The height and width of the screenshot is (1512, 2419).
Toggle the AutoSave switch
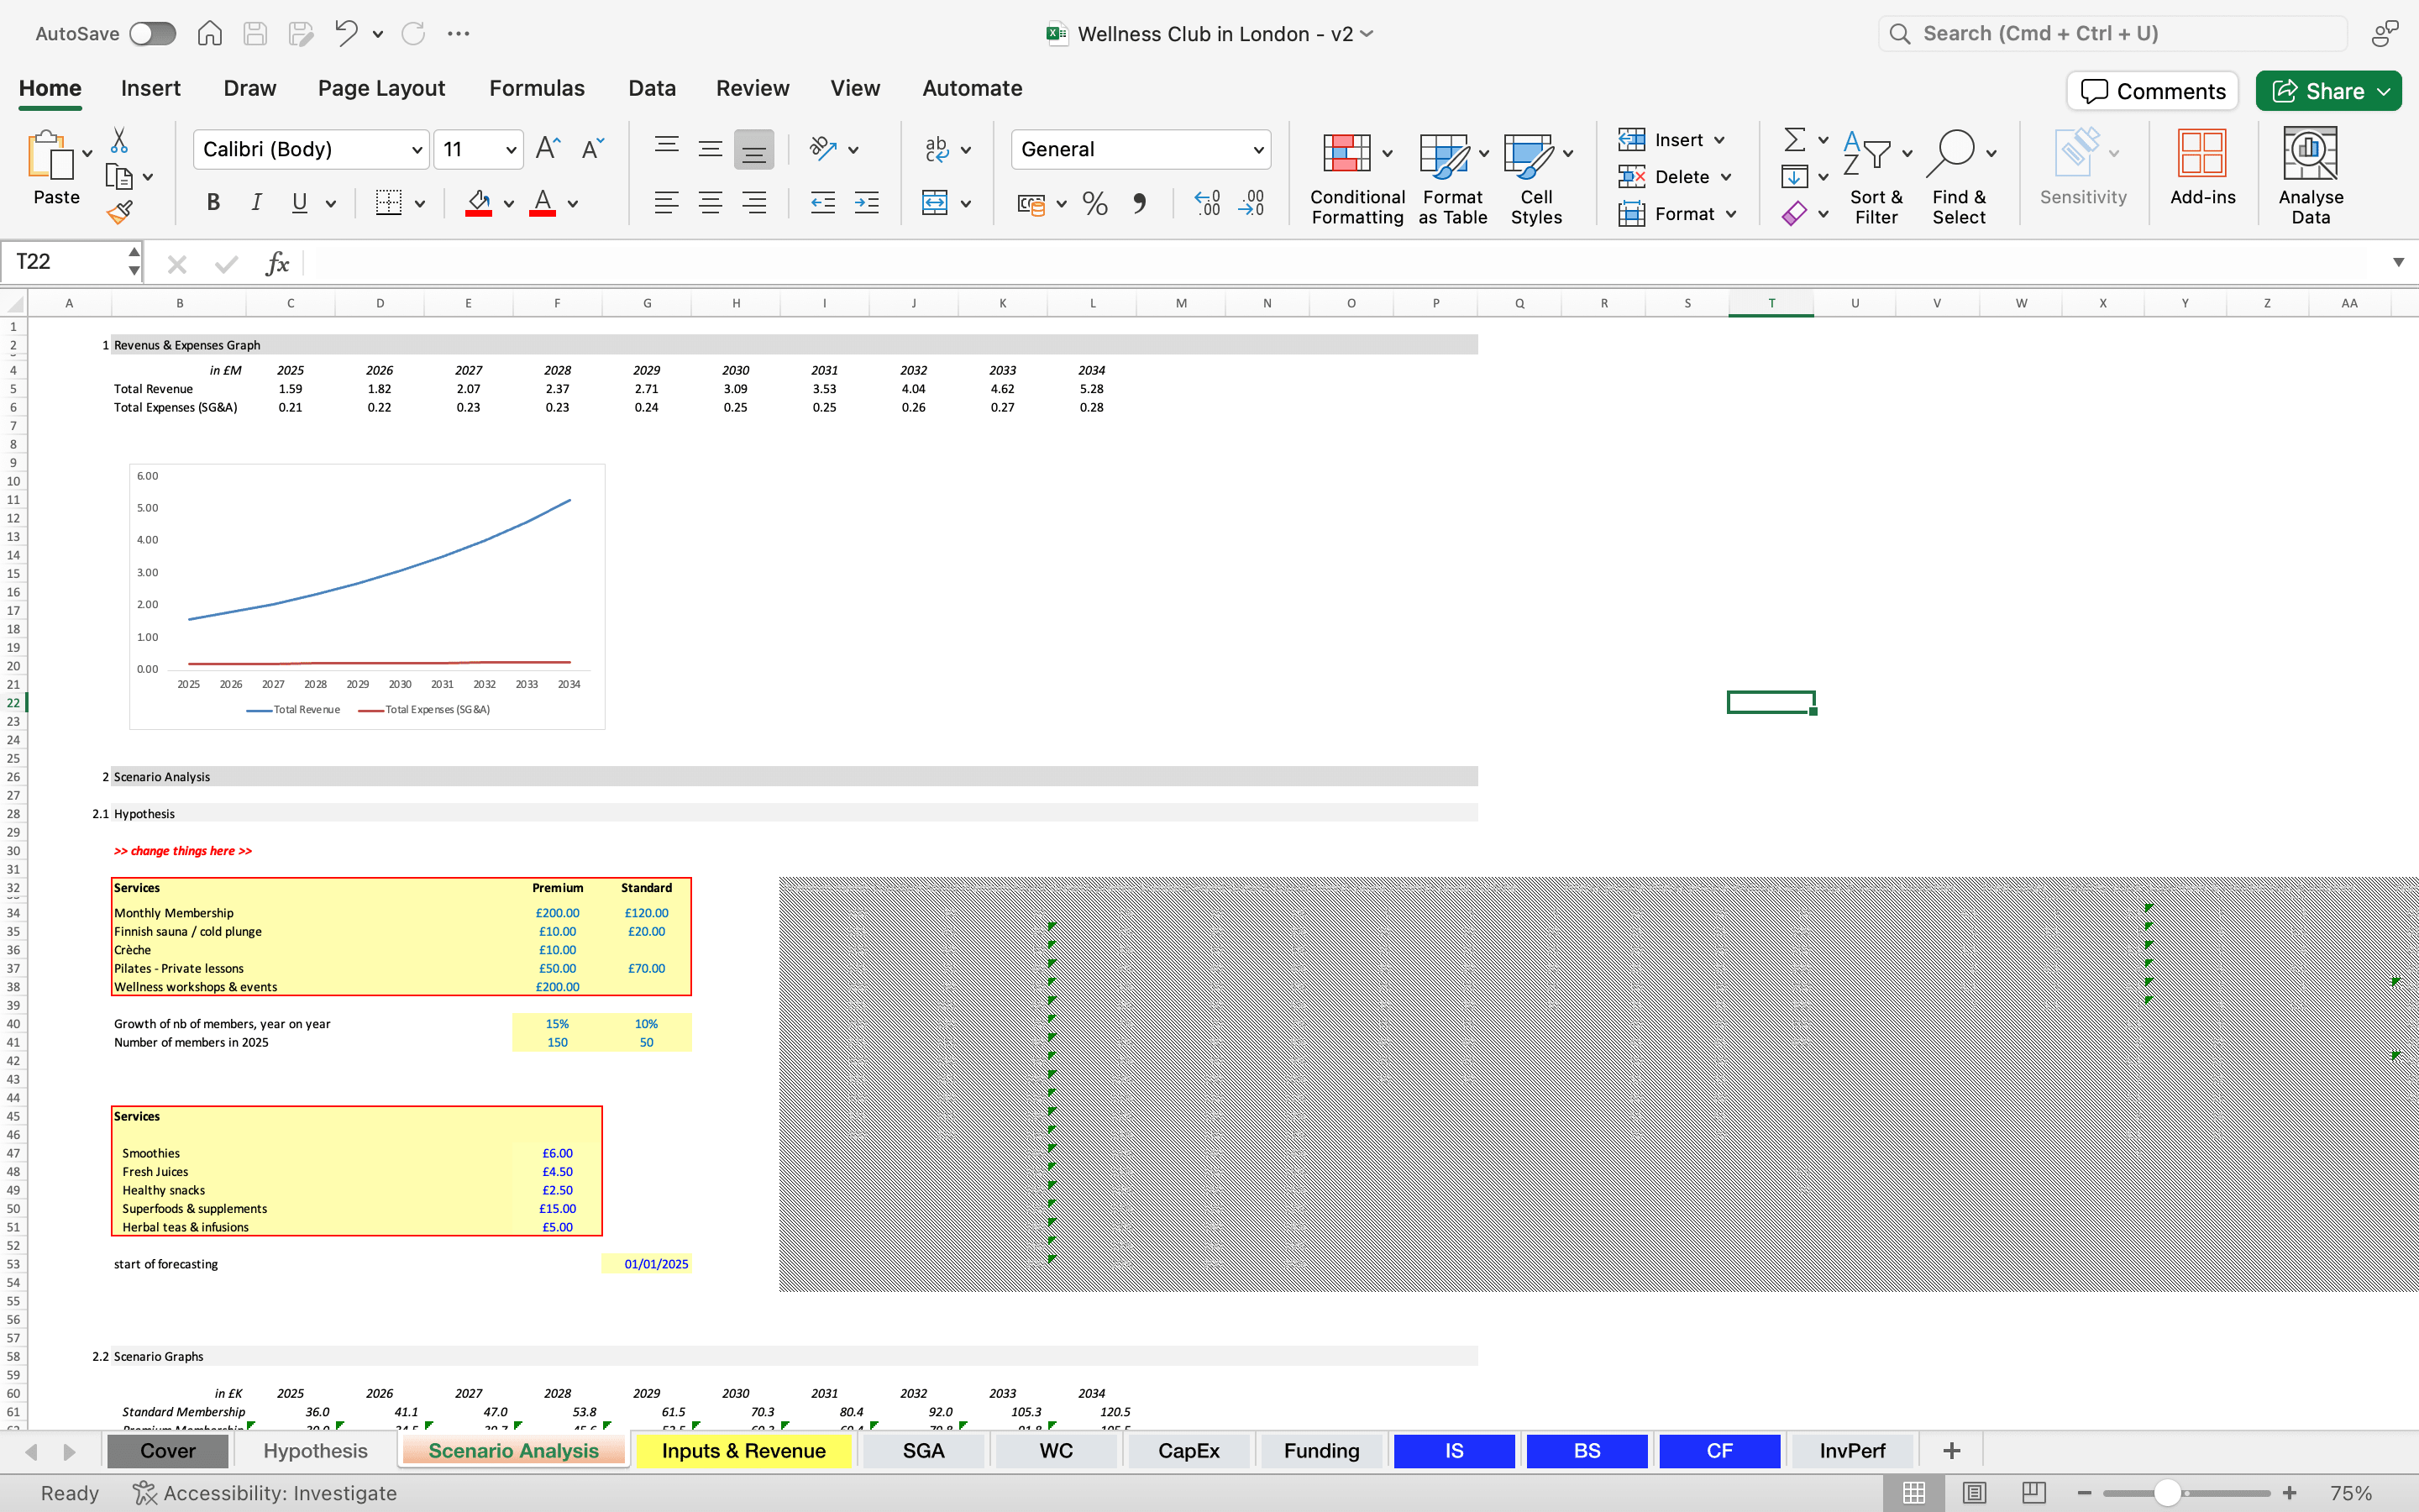(152, 33)
